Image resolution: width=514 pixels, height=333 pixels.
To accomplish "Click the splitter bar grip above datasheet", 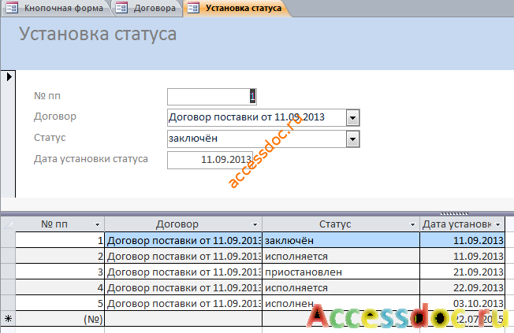I will point(454,214).
